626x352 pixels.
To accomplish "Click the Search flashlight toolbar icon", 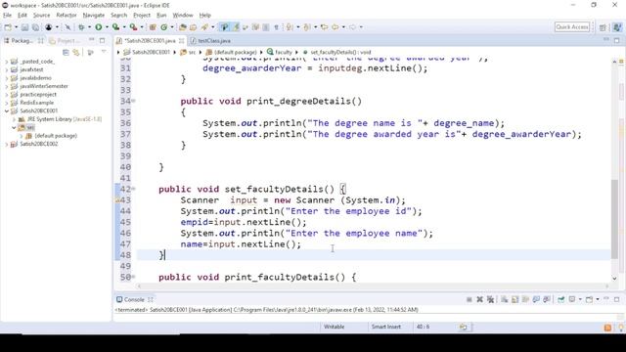I will click(204, 27).
